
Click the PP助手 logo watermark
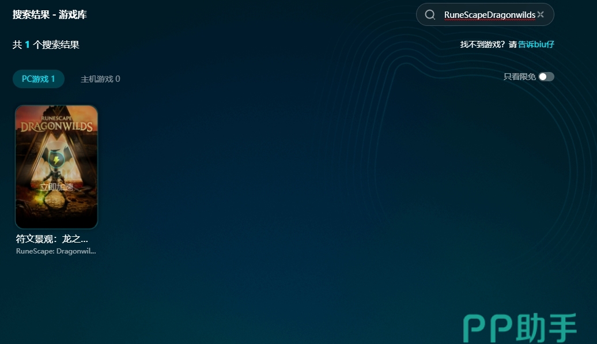coord(520,327)
